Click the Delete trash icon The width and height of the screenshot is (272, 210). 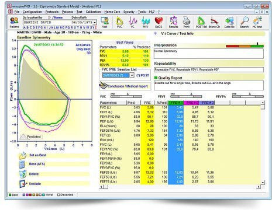coord(23,174)
